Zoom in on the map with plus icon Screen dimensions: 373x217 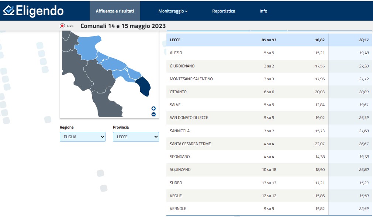coord(153,108)
